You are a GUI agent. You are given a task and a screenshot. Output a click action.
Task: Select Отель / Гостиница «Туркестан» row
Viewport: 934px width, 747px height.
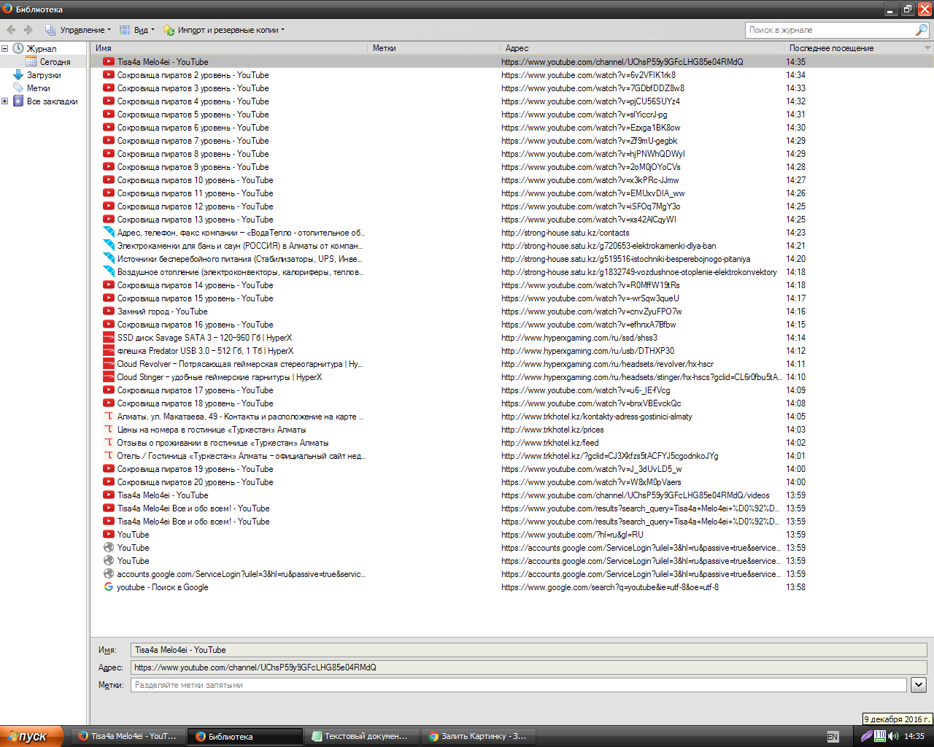click(x=512, y=456)
